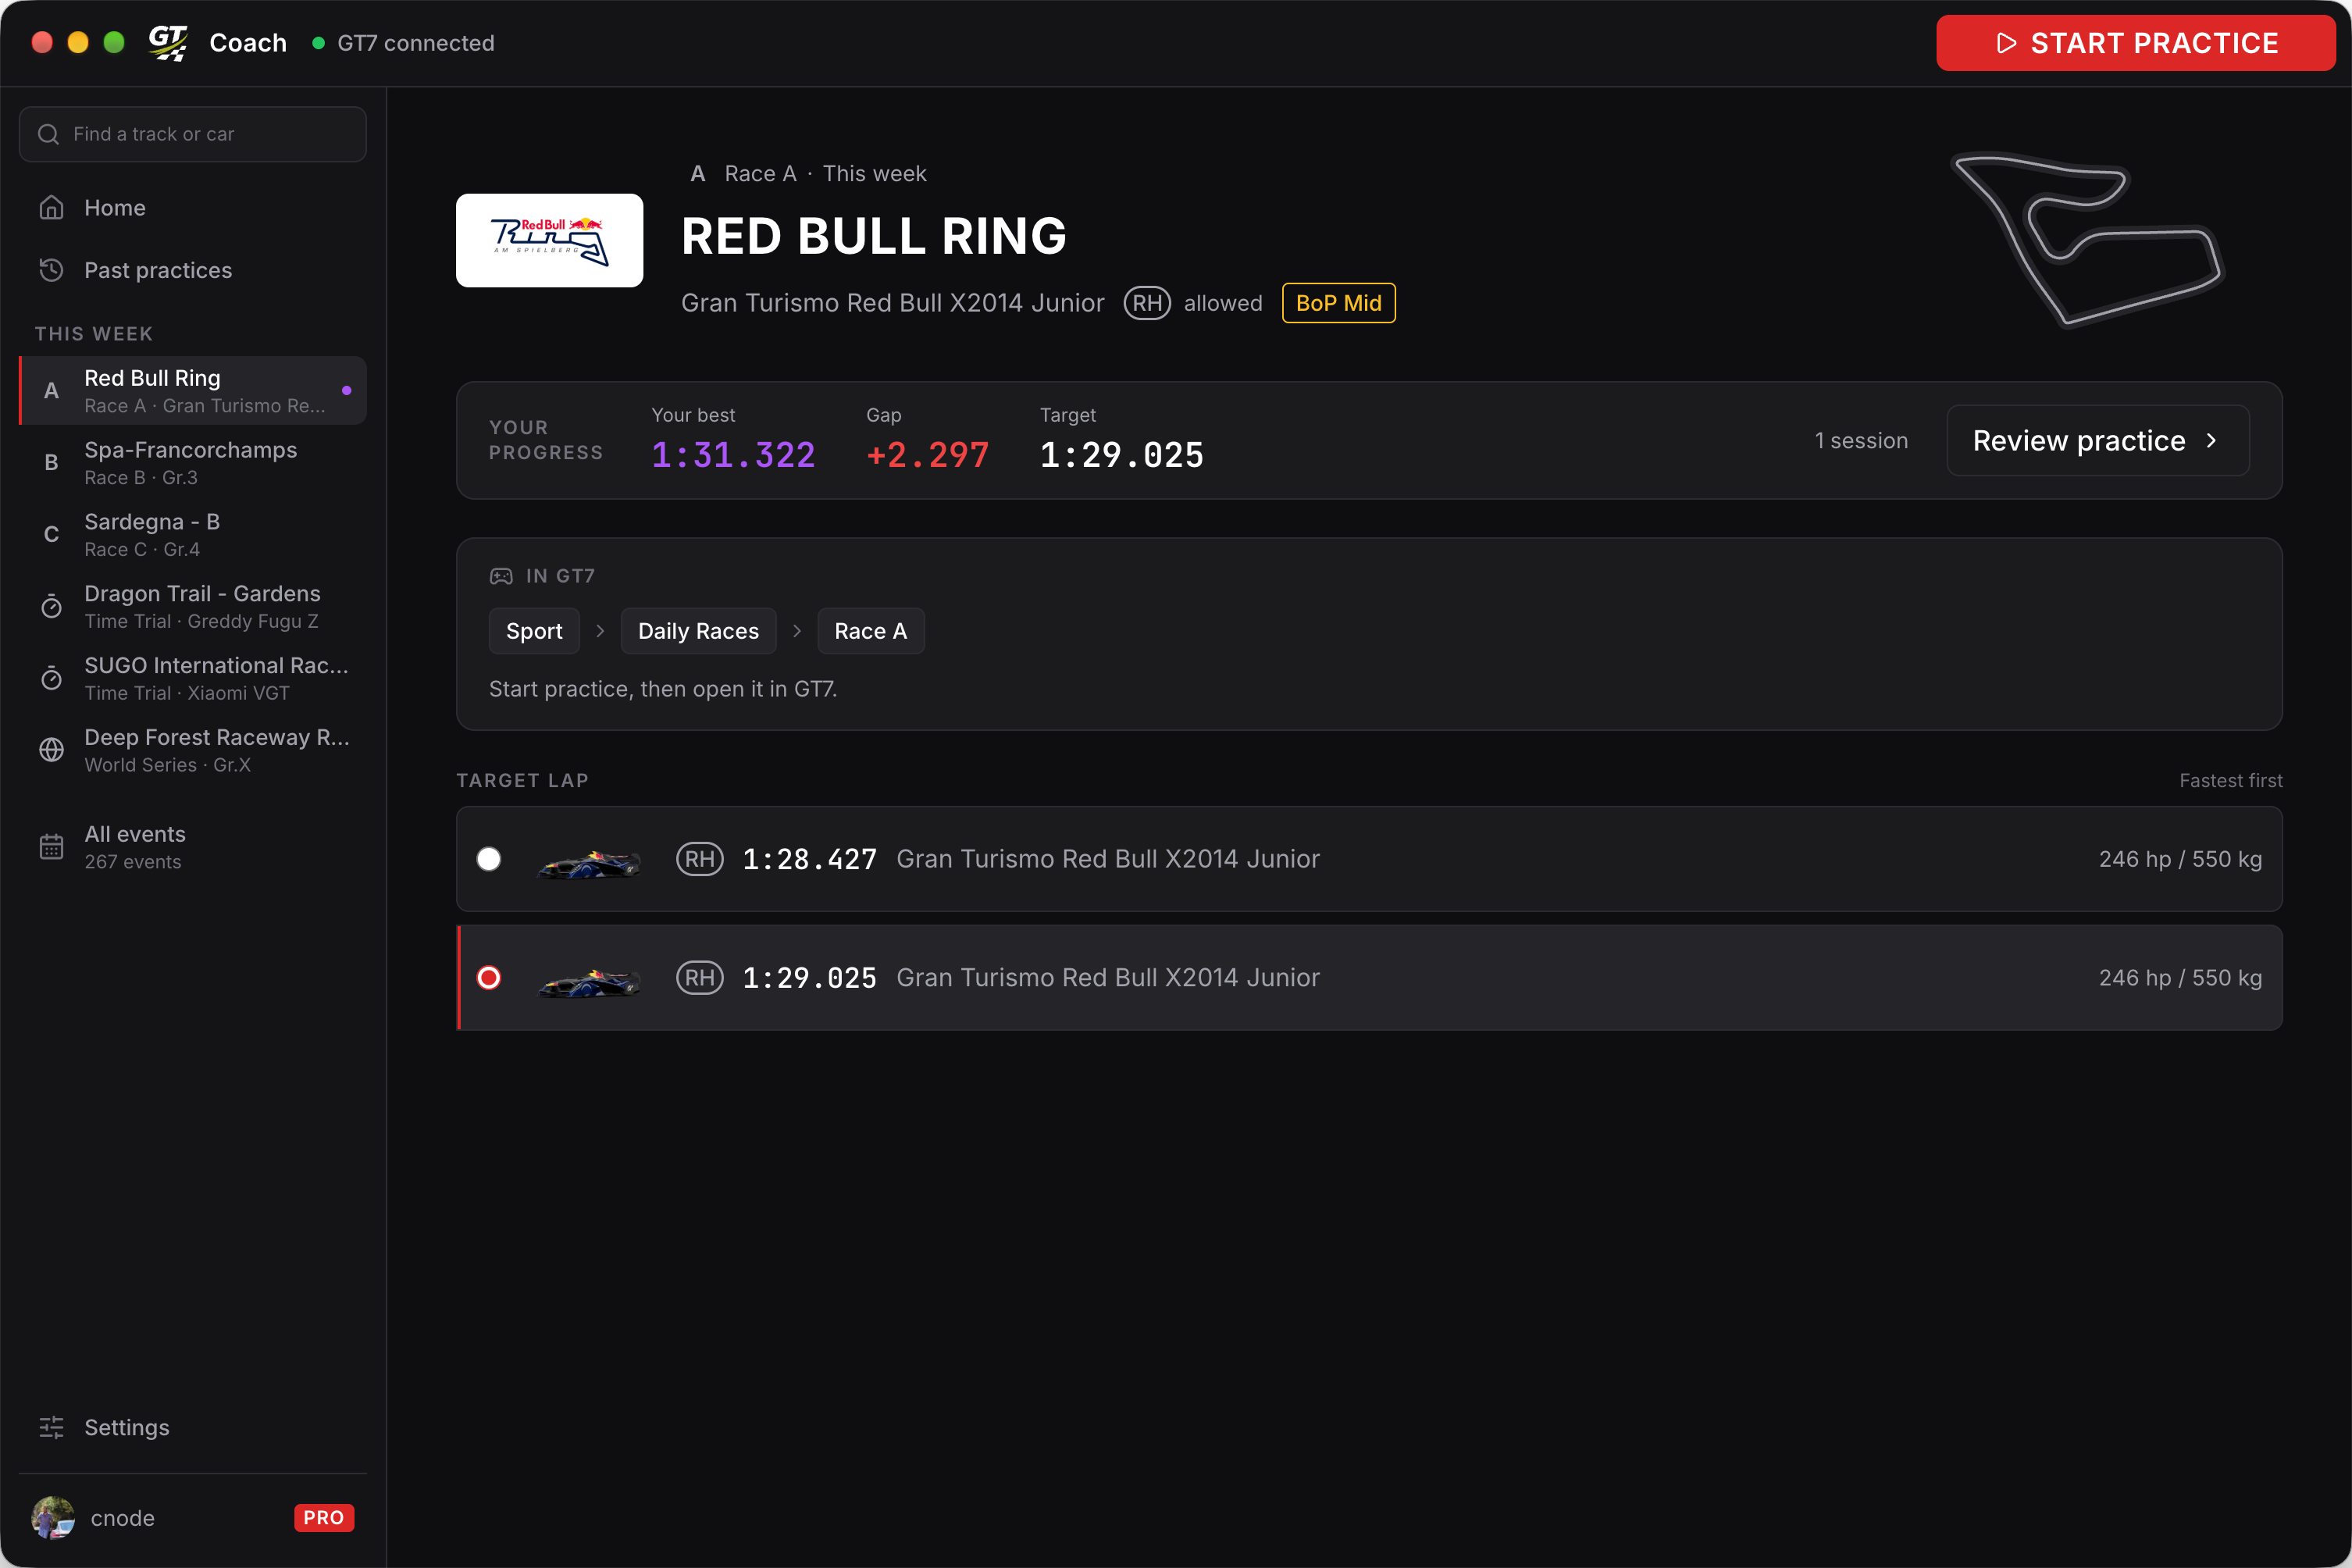The image size is (2352, 1568).
Task: Click the Your best time 1:31.322
Action: coord(733,455)
